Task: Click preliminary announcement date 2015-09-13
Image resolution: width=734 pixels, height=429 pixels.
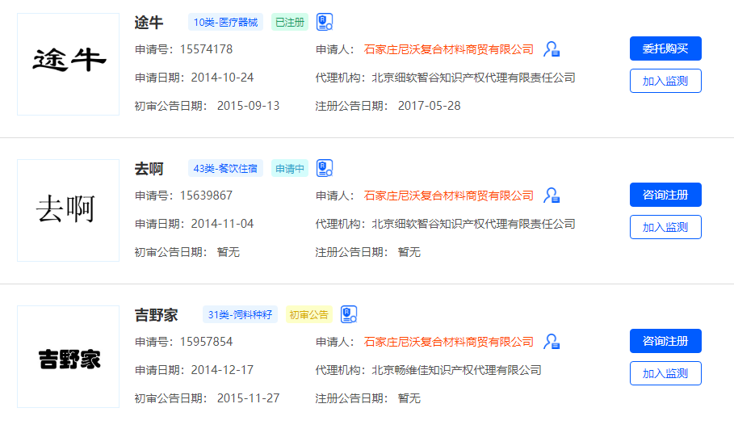Action: click(x=248, y=106)
